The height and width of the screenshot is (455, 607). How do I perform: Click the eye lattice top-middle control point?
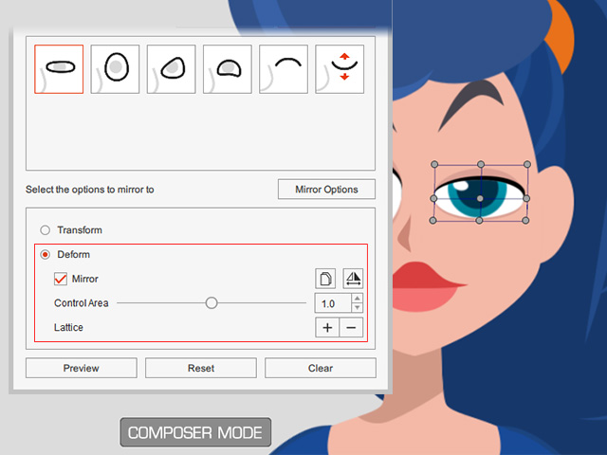click(x=481, y=164)
